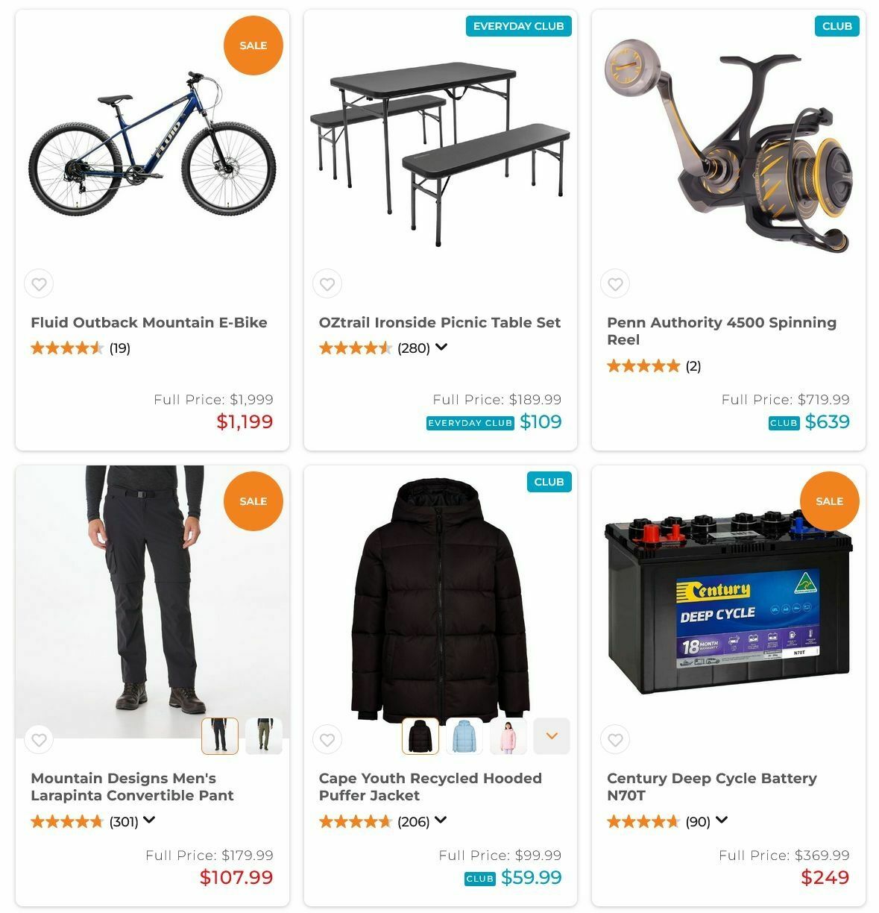Click SALE badge on the Fluid e-bike

coord(253,46)
